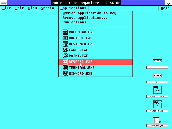Screen dimensions: 172x129
Task: Click the PubTech File Organizer title bar
Action: (x=86, y=3)
